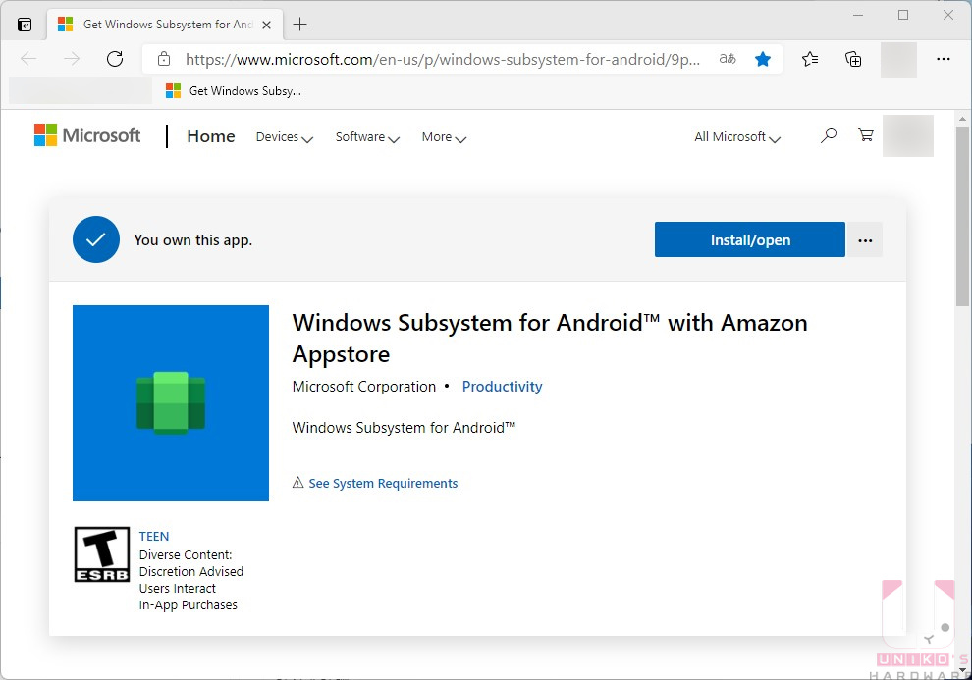Image resolution: width=972 pixels, height=680 pixels.
Task: Expand the All Microsoft menu
Action: 737,136
